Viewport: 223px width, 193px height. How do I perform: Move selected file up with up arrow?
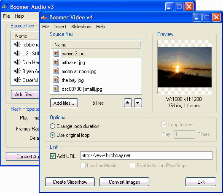tap(128, 103)
